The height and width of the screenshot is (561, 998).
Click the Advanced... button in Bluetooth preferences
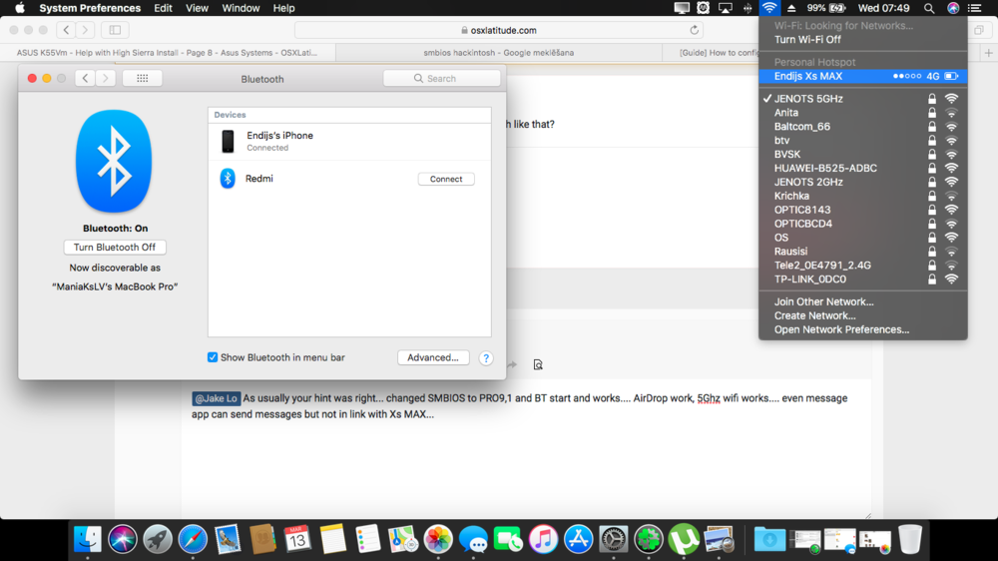click(433, 357)
